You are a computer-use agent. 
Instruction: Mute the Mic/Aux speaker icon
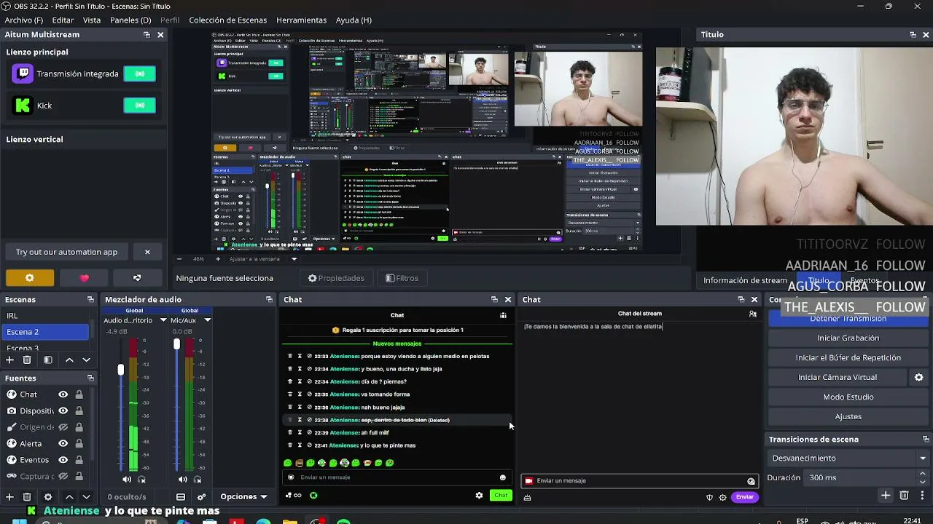(x=183, y=480)
